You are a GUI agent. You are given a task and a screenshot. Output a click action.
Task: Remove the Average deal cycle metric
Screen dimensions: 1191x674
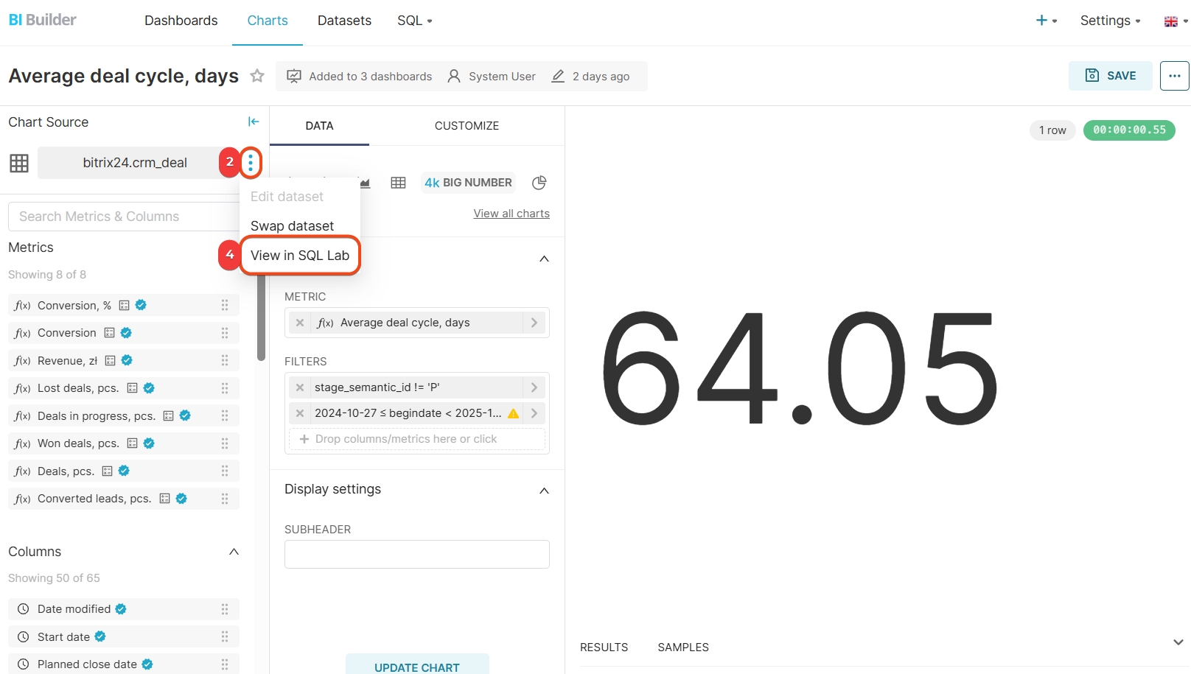(x=300, y=323)
